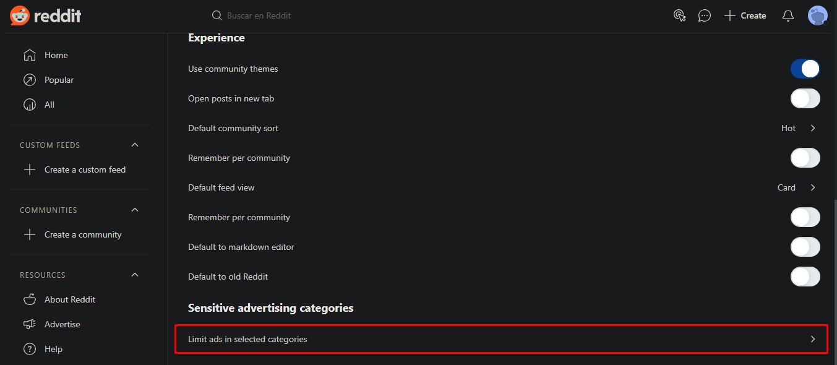Open the advertise cursor icon in the header
The height and width of the screenshot is (365, 837).
tap(680, 15)
